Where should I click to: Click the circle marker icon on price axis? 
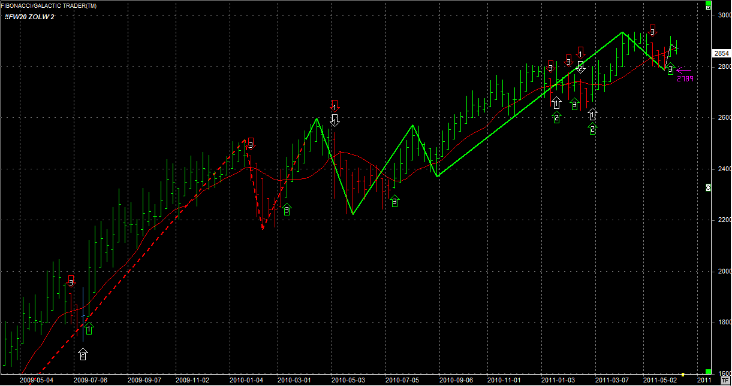click(708, 187)
